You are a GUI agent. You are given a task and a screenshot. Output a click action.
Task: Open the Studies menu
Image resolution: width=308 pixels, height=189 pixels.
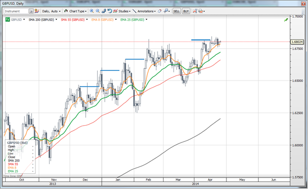tap(122, 11)
